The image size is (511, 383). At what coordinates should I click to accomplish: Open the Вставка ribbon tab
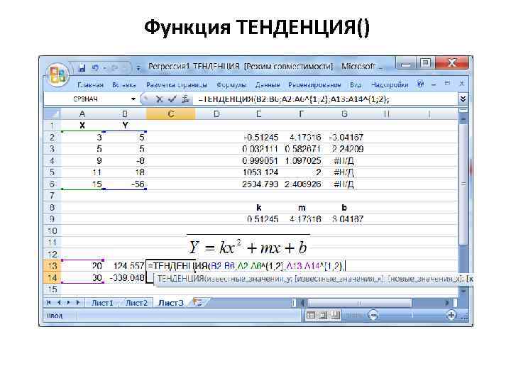pyautogui.click(x=124, y=85)
